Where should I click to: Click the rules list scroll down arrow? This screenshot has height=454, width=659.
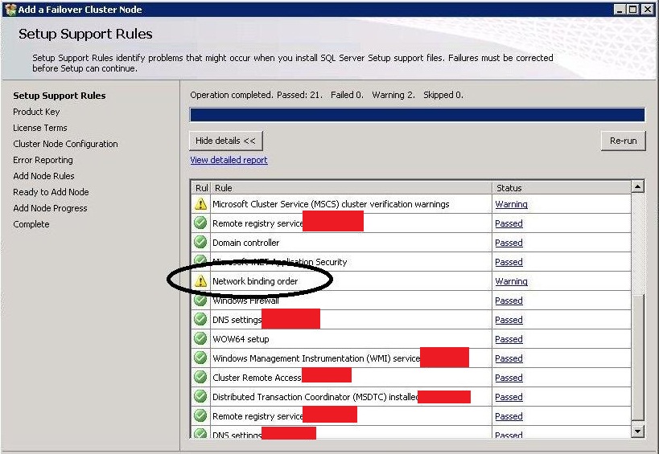pyautogui.click(x=637, y=431)
